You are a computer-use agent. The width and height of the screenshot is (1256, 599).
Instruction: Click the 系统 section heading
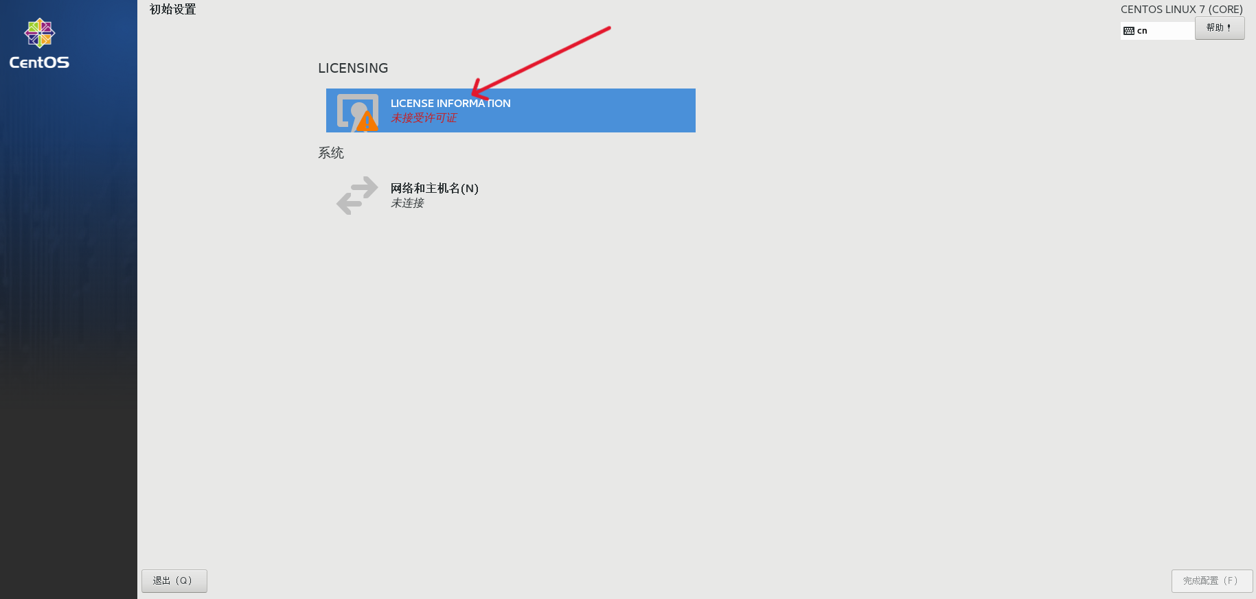coord(331,153)
